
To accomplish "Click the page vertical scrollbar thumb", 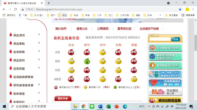I will click(x=196, y=43).
